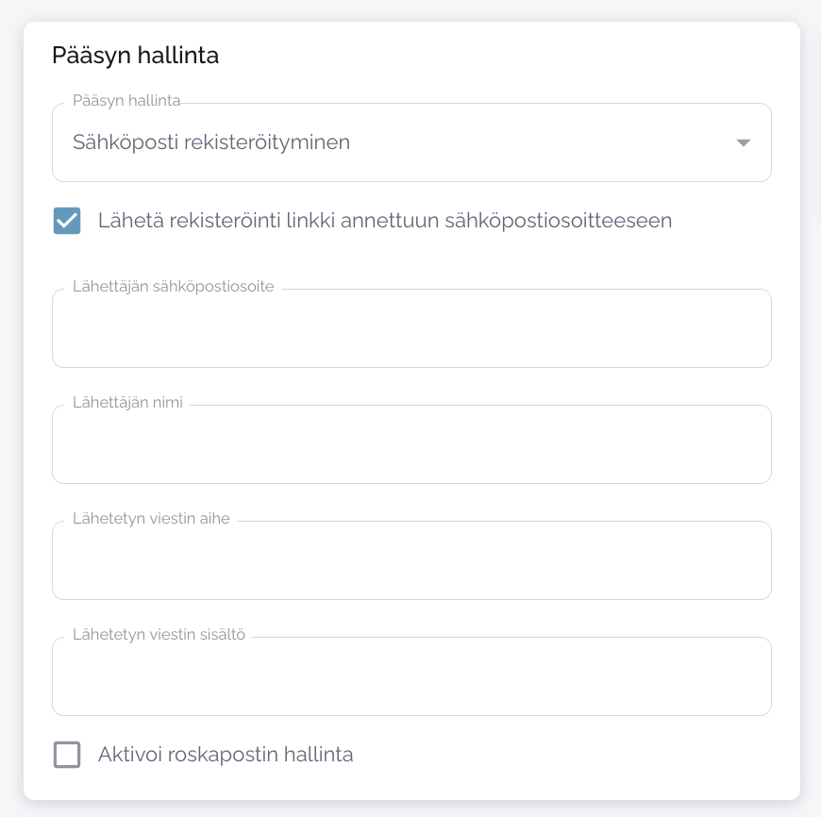The width and height of the screenshot is (821, 817).
Task: Click the right end of message subject field
Action: tap(746, 562)
